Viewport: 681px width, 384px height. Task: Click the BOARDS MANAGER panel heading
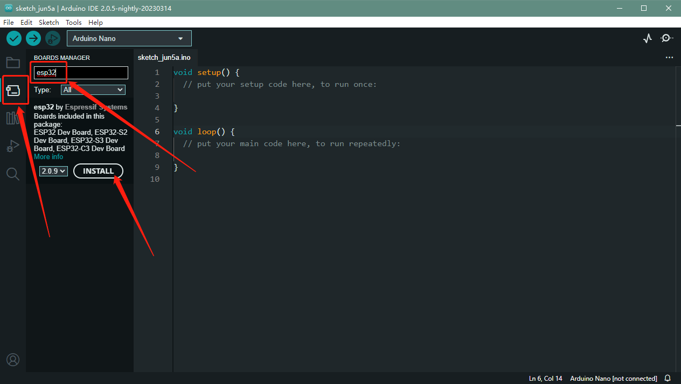tap(62, 58)
